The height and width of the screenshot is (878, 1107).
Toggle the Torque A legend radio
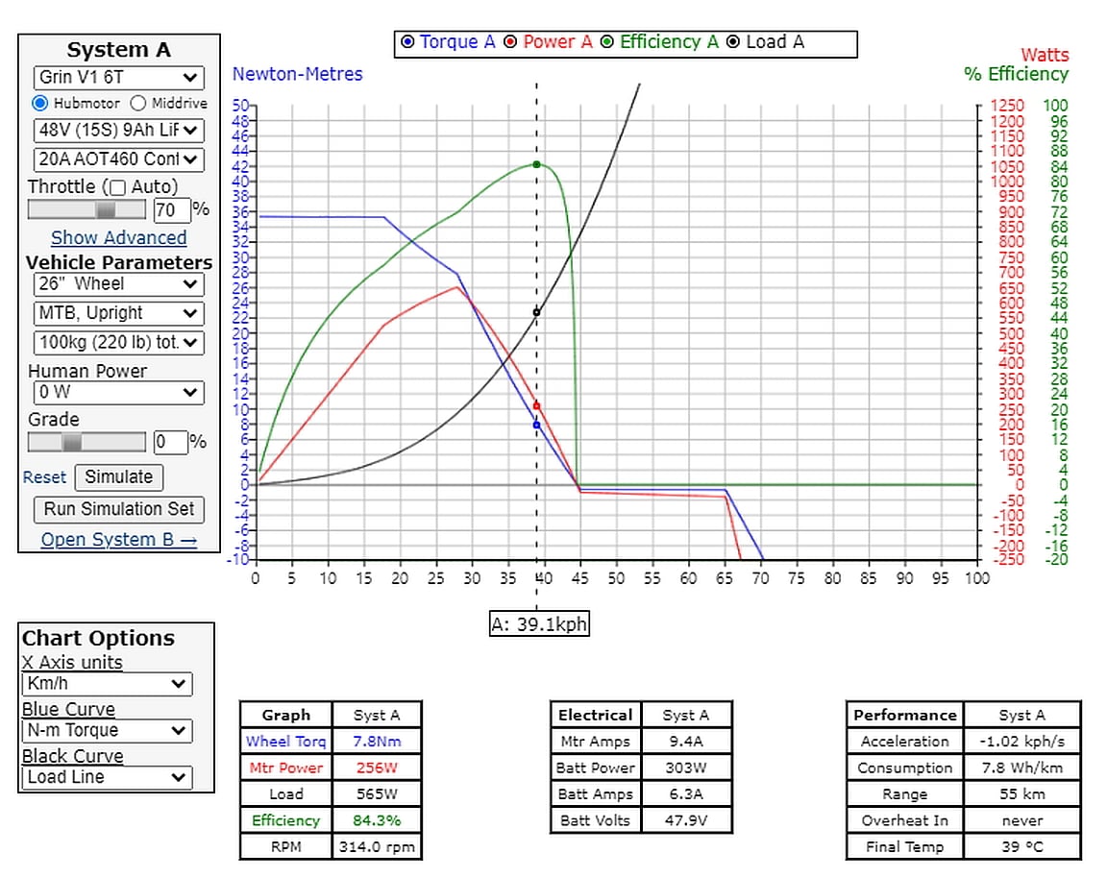tap(407, 41)
